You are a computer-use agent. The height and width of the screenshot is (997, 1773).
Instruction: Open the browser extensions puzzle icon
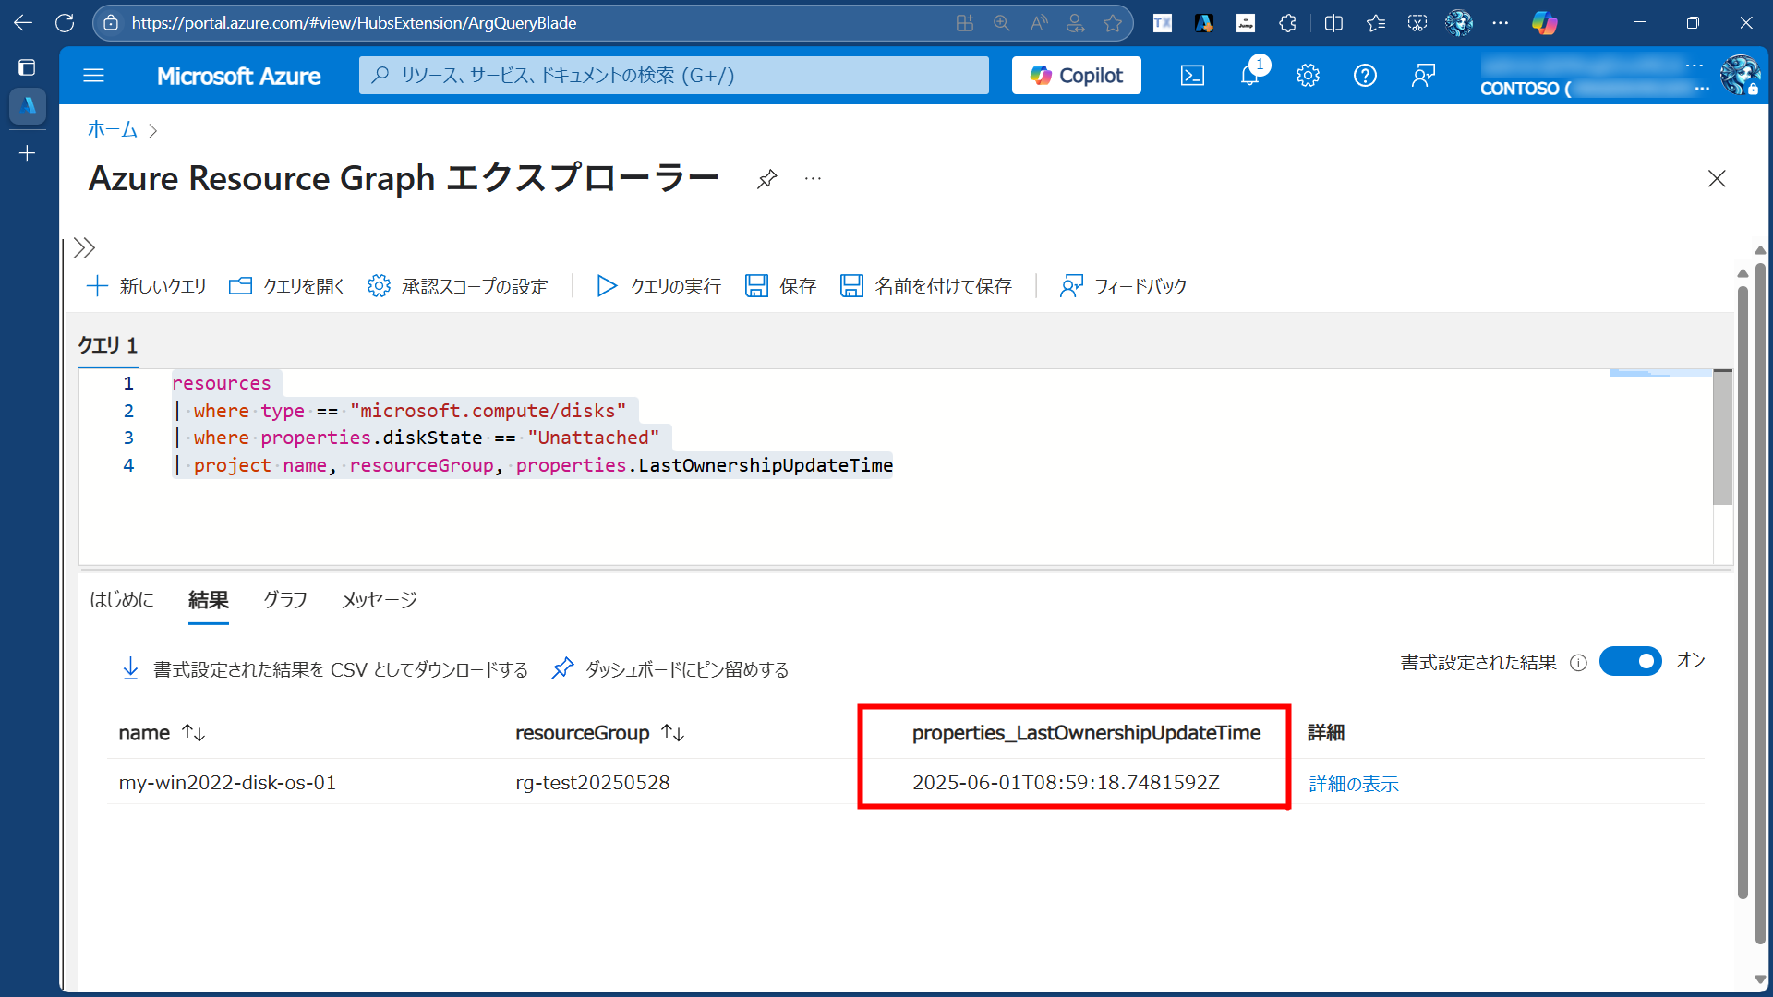coord(1287,23)
